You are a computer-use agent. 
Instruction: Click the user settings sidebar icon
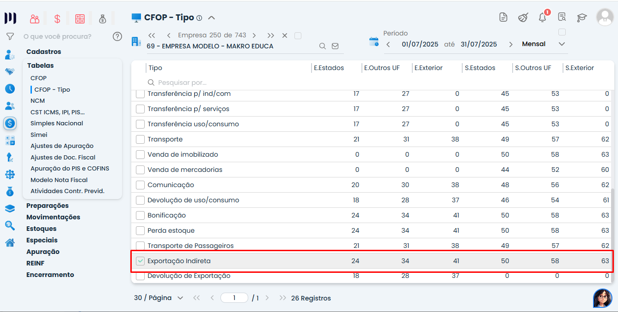[x=10, y=54]
